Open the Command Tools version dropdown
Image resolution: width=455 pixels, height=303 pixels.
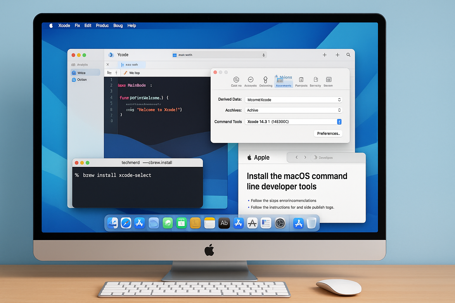tap(294, 122)
